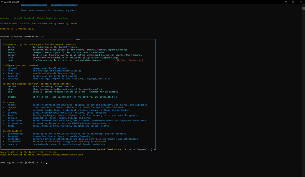
Task: Click the 'portfolio' toolkit entry
Action: (x=14, y=139)
